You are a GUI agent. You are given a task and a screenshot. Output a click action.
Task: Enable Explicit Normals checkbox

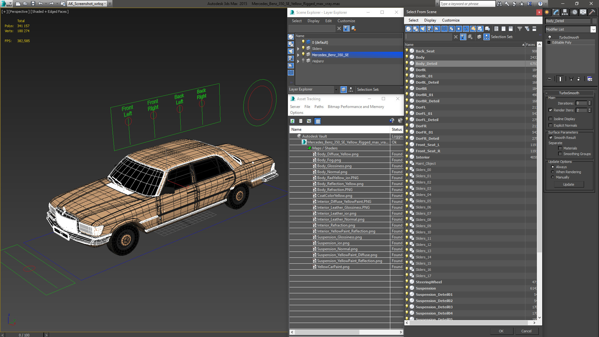(x=550, y=125)
